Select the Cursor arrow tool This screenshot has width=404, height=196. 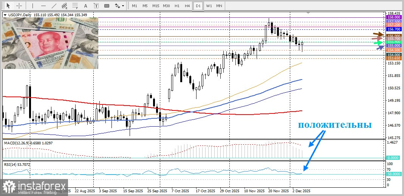8,6
